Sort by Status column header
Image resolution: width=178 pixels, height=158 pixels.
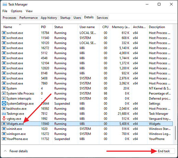65,27
